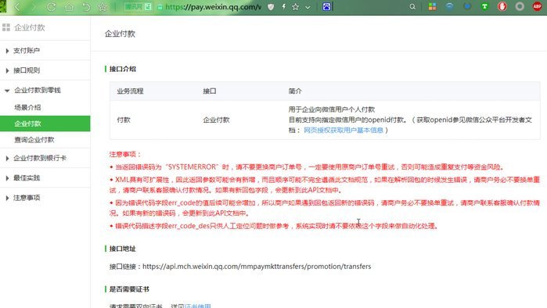Click the shield security icon in address bar
The width and height of the screenshot is (547, 308).
pos(271,6)
